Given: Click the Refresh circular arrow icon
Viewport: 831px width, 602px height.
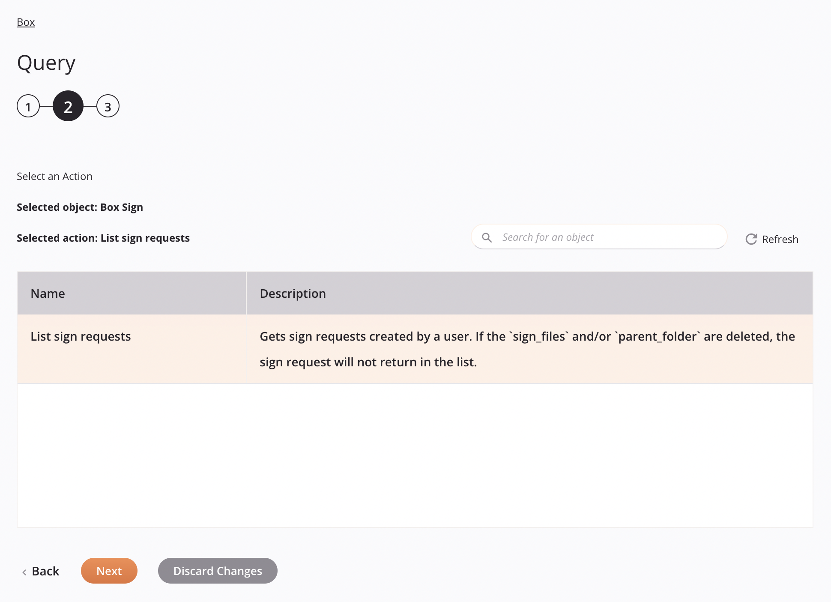Looking at the screenshot, I should [x=751, y=239].
